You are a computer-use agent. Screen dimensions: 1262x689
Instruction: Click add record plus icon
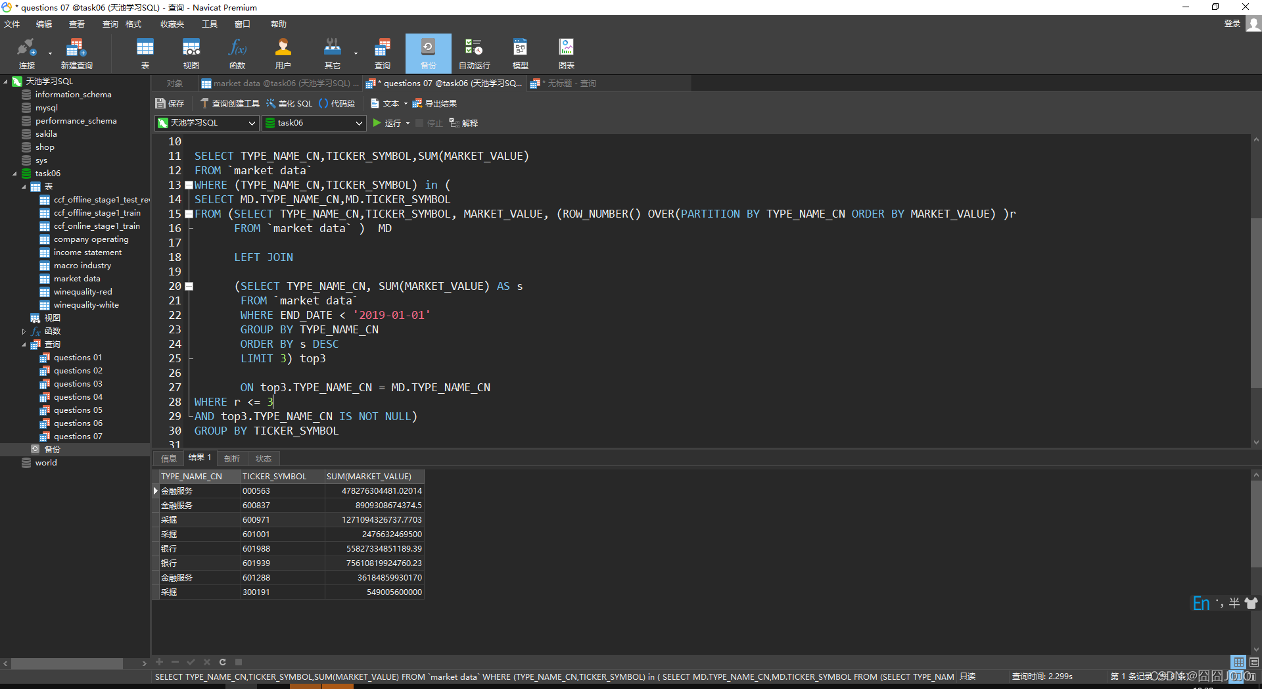click(x=159, y=662)
